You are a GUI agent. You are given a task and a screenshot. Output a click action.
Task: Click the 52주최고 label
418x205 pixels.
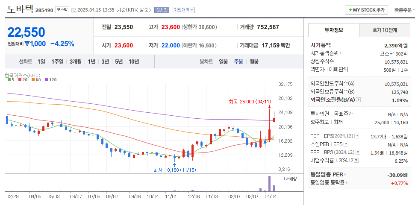(319, 122)
